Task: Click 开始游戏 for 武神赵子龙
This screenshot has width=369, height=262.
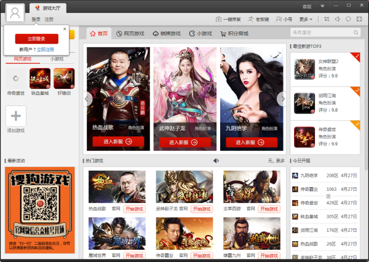Action: click(202, 209)
